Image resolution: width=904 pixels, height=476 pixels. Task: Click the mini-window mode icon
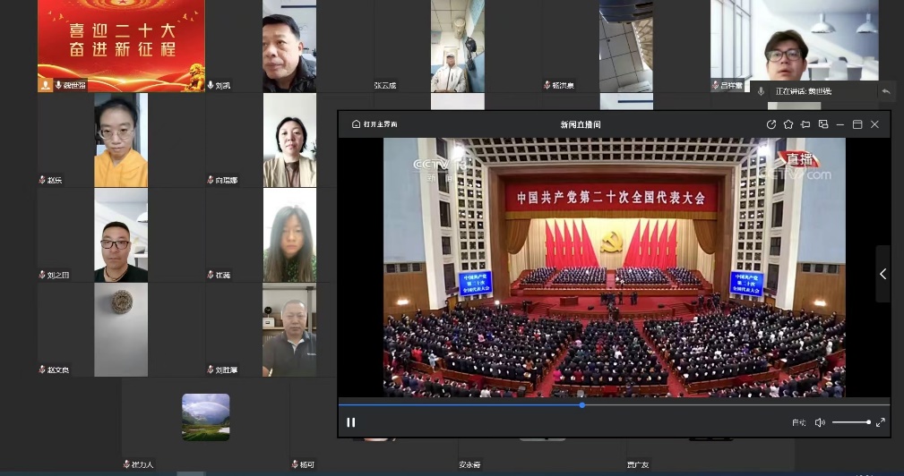823,124
